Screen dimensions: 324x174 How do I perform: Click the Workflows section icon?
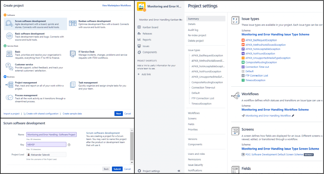[x=235, y=96]
